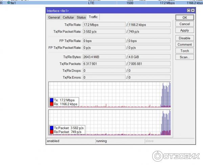Open Torch for lte1
The image size is (203, 165).
coord(185,51)
